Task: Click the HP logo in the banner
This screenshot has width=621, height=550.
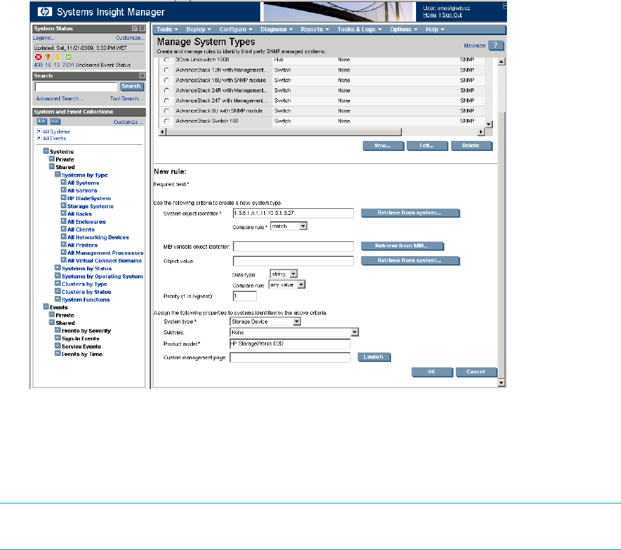Action: click(x=45, y=12)
